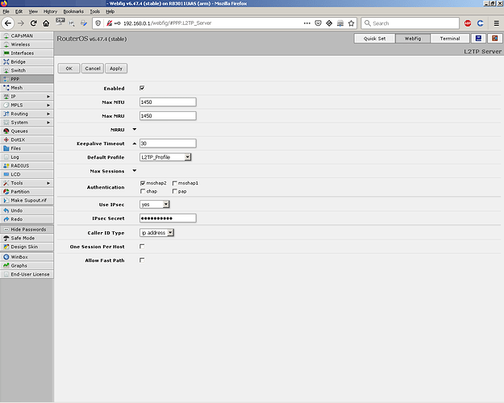This screenshot has height=403, width=504.
Task: Click Max MRU input field
Action: [x=168, y=116]
